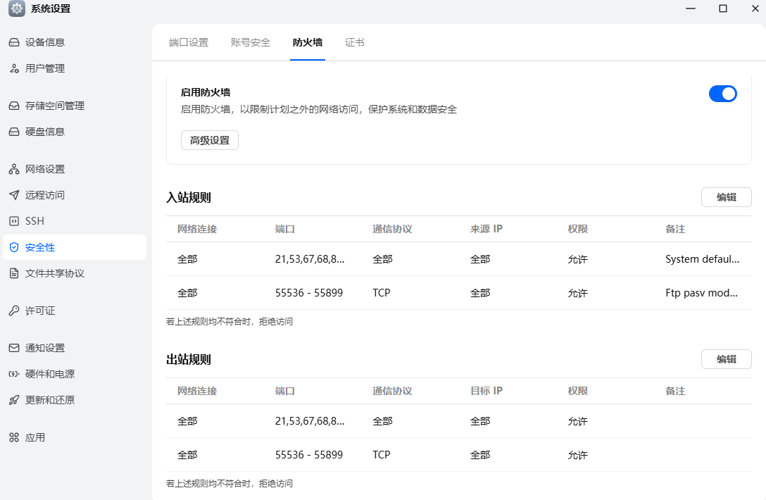Select 用户管理 from the sidebar
Screen dimensions: 766x500
coord(42,68)
